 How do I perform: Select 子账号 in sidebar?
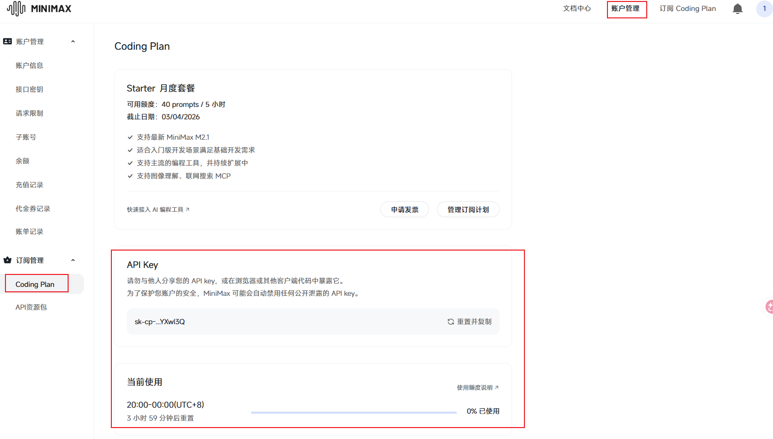click(26, 137)
